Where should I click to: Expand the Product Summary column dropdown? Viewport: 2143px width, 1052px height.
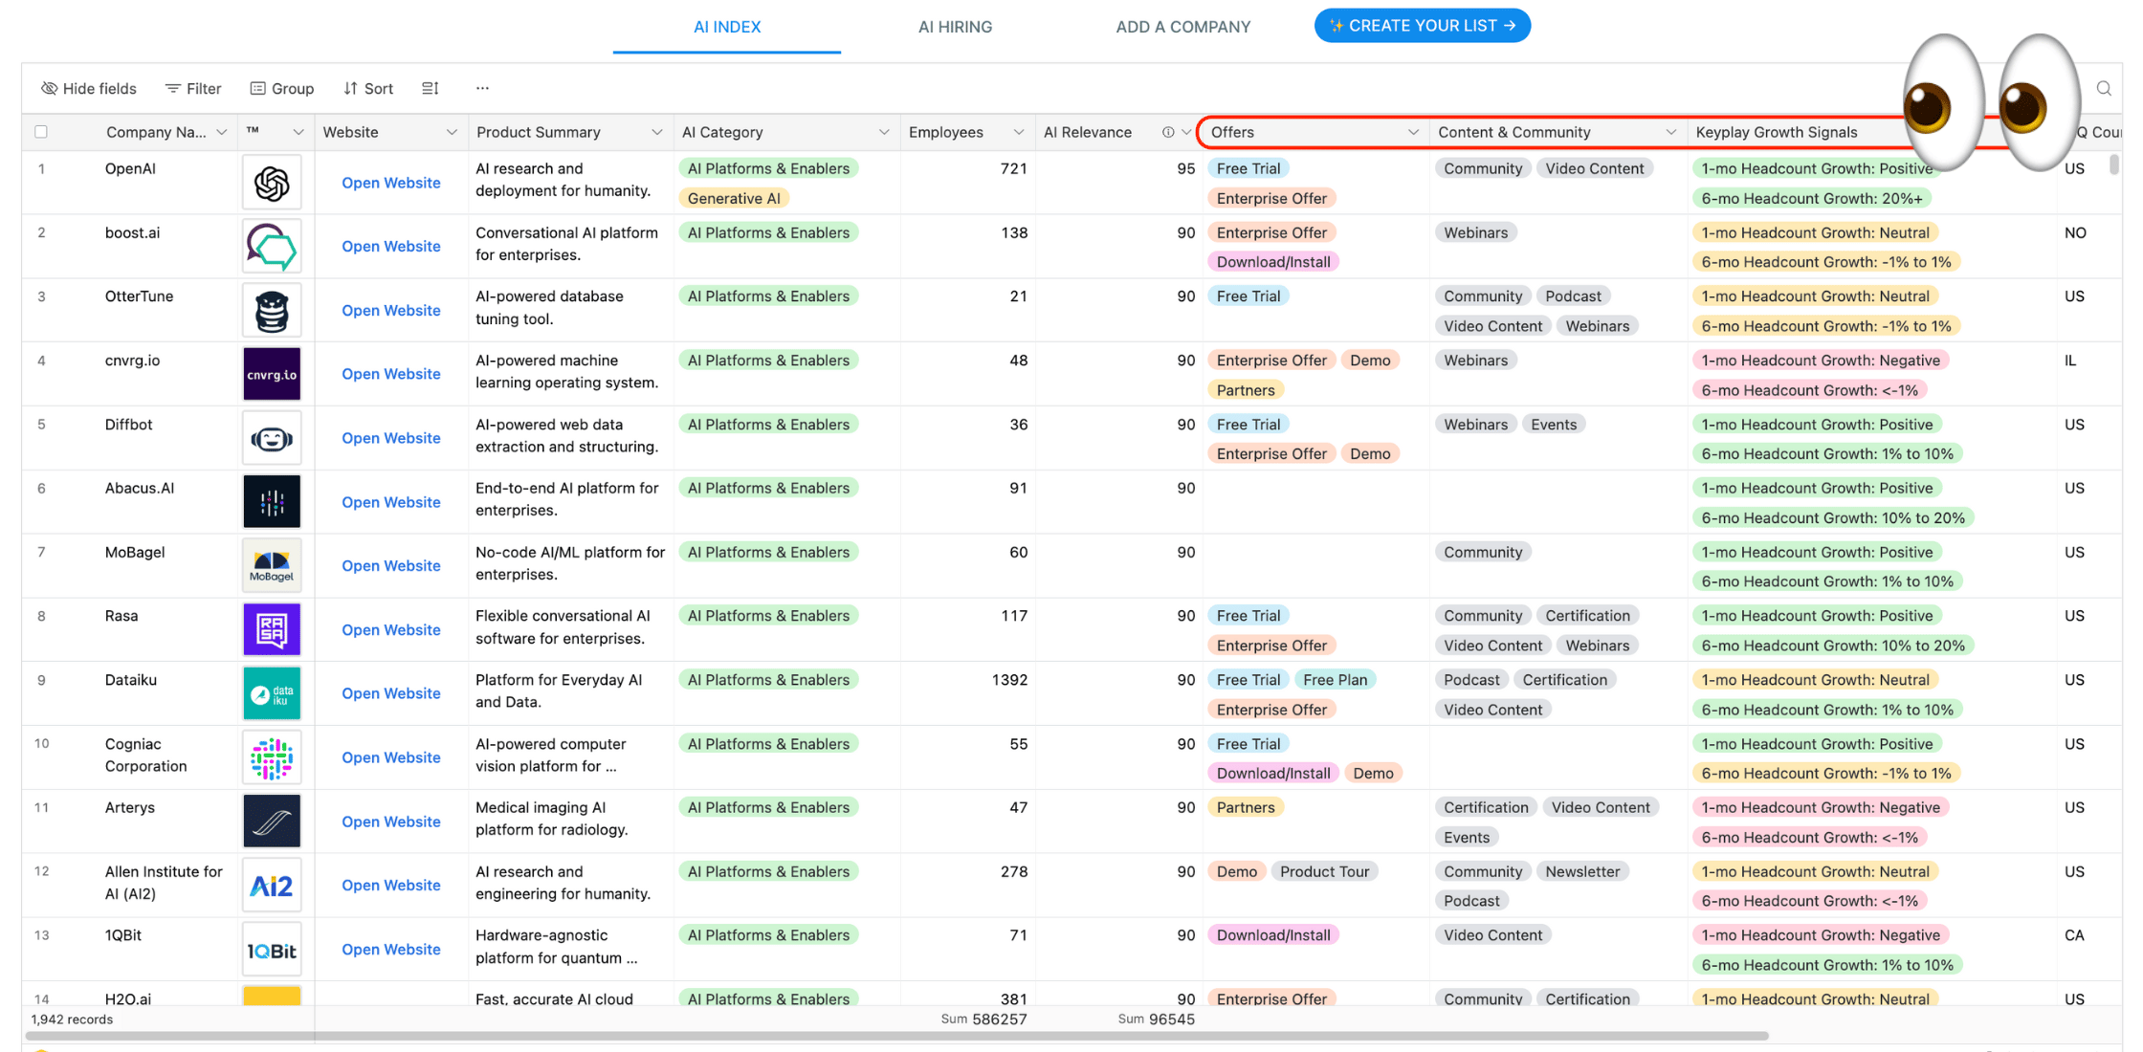coord(656,132)
